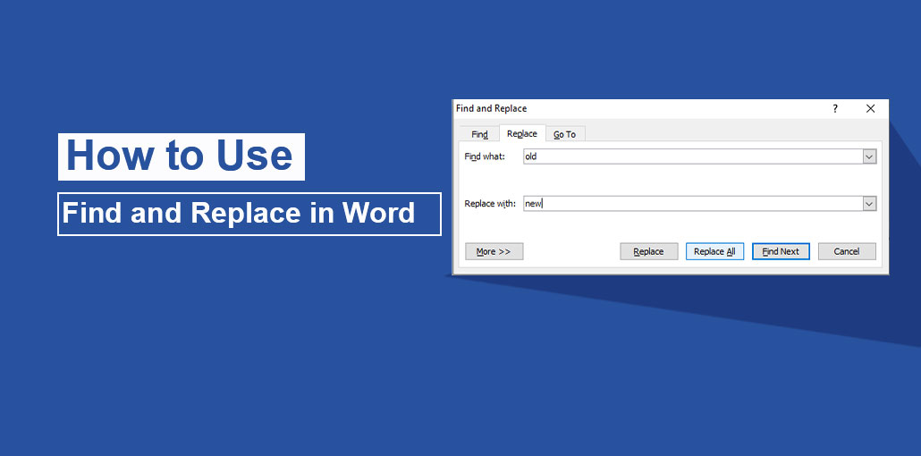Click the 'Replace with' text field
The width and height of the screenshot is (921, 456).
coord(693,204)
